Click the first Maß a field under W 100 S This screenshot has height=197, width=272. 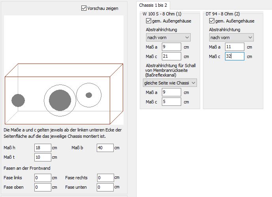pos(171,47)
